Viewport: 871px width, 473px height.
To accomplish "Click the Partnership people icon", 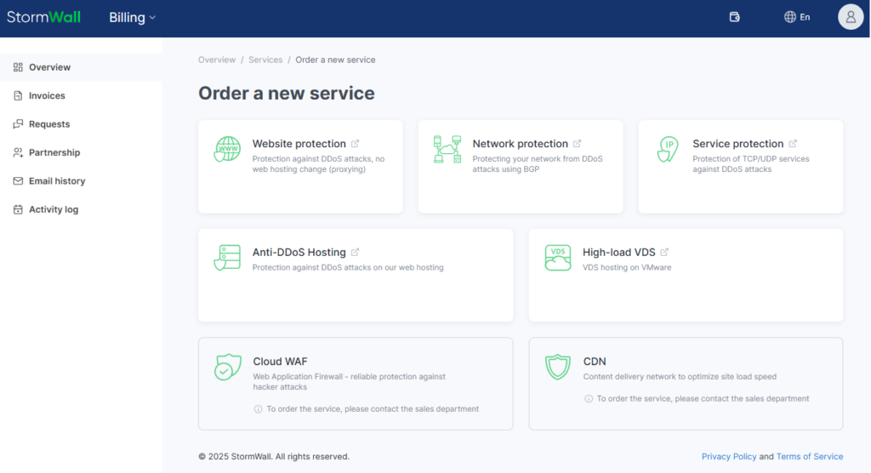I will click(x=18, y=152).
